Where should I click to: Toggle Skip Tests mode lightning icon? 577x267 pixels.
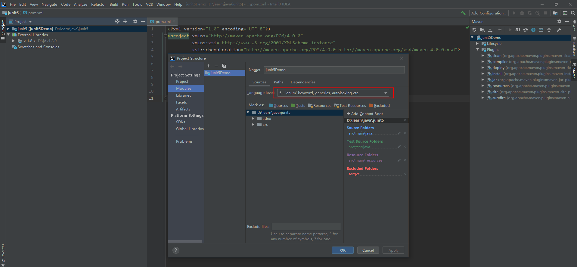click(x=533, y=30)
